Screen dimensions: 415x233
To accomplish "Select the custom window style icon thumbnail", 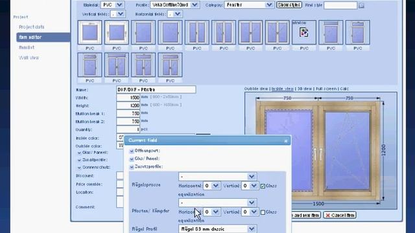I will [304, 32].
